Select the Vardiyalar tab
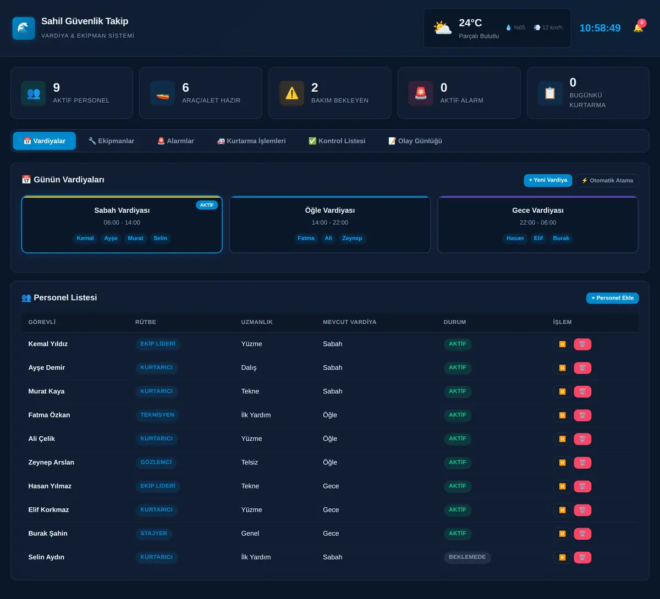Screen dimensions: 660x599 point(45,141)
